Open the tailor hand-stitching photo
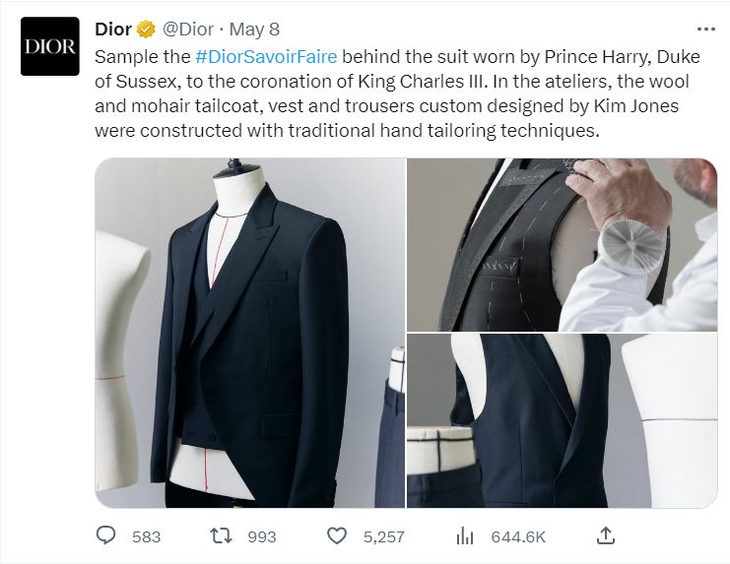 coord(562,244)
